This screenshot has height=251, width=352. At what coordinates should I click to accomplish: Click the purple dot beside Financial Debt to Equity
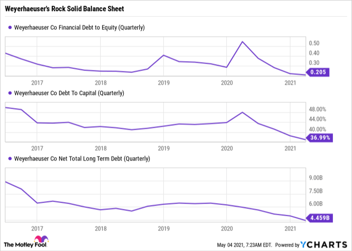pos(11,27)
